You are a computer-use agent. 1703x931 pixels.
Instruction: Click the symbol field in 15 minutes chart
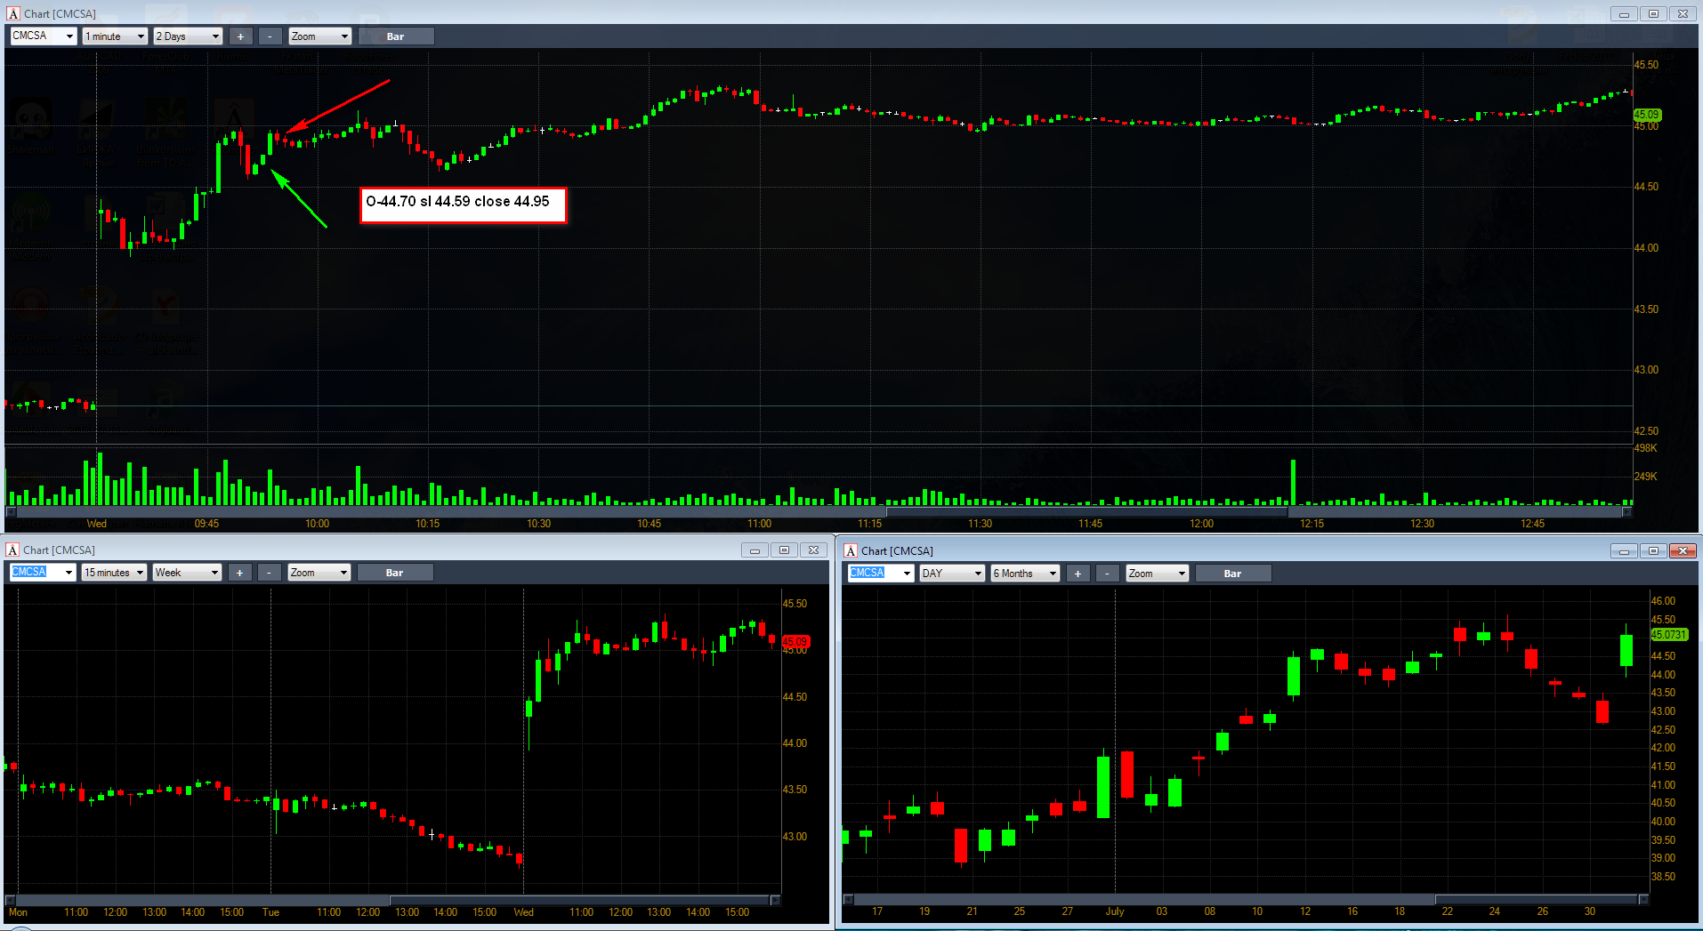(x=43, y=573)
